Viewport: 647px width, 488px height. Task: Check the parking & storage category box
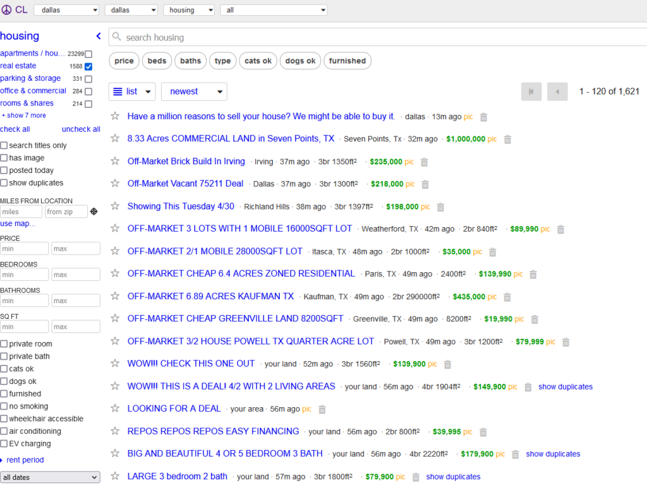pyautogui.click(x=88, y=79)
